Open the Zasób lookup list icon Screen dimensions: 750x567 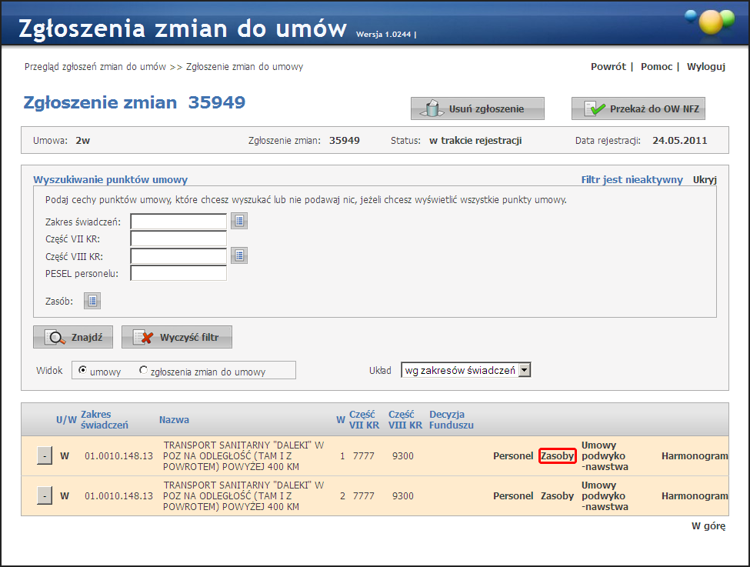92,301
